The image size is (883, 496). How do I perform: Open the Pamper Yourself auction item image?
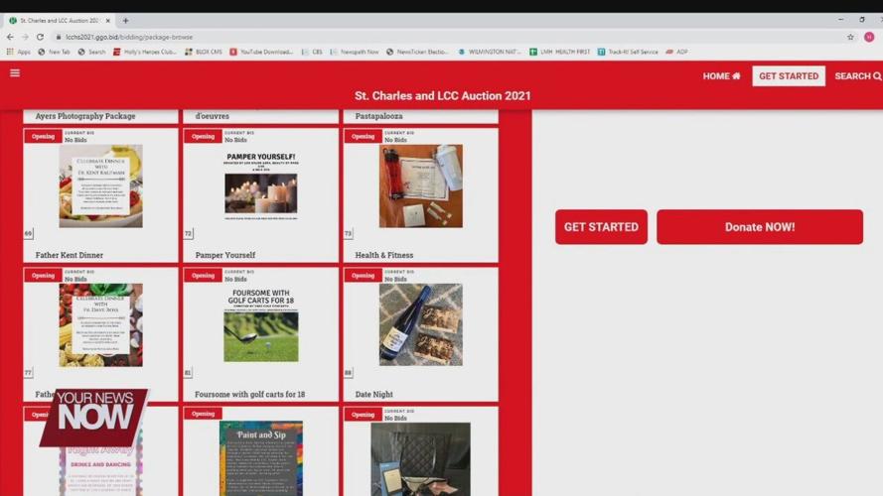click(260, 186)
